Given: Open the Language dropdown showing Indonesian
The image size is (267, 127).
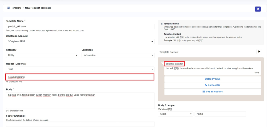Looking at the screenshot, I should pos(118,55).
